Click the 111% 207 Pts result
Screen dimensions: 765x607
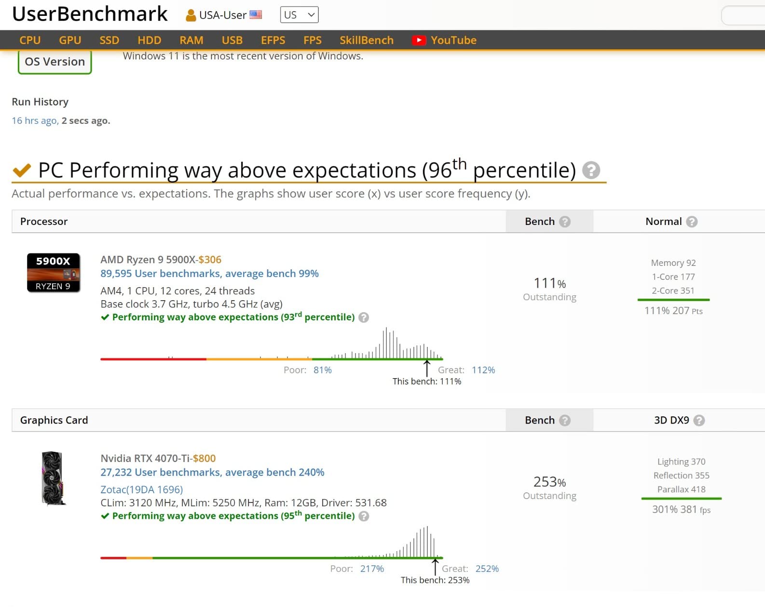click(x=673, y=311)
